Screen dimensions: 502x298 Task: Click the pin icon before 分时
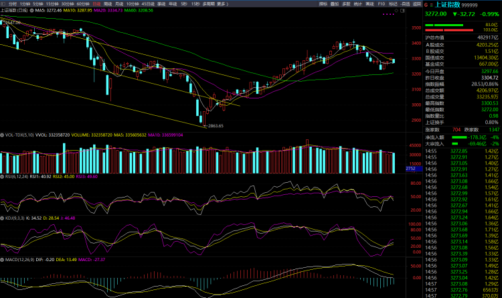[x=3, y=4]
